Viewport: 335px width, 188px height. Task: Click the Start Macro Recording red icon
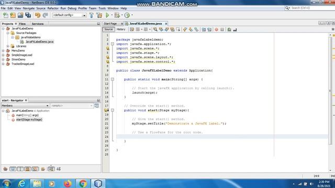(216, 29)
